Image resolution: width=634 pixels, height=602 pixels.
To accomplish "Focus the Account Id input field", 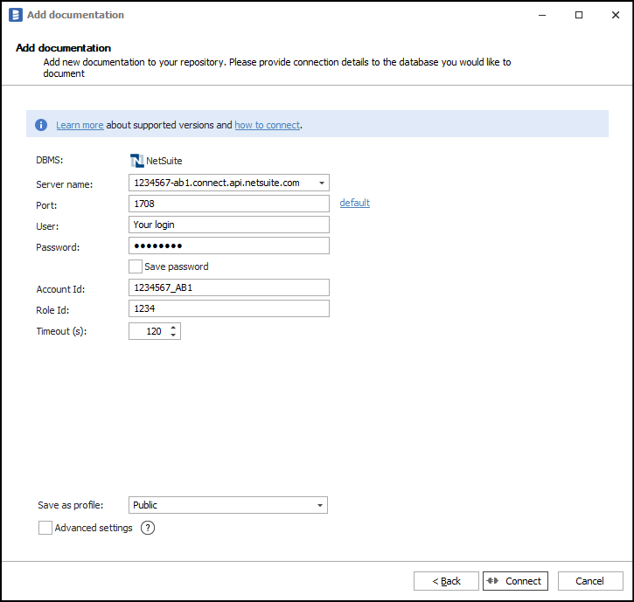I will [x=228, y=288].
